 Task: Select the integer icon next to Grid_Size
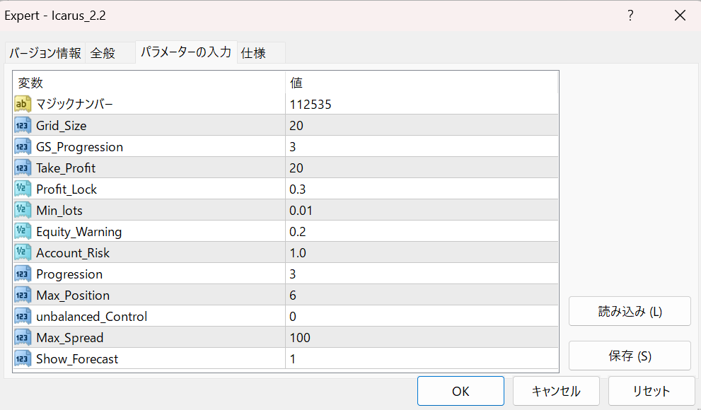(23, 126)
